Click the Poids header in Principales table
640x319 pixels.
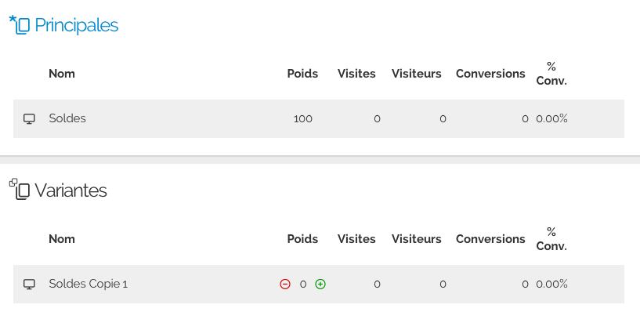[302, 74]
